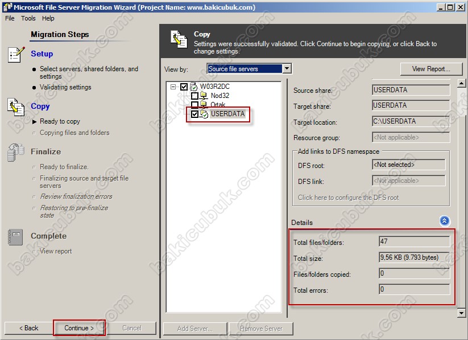Click the Add Server button

coord(195,329)
